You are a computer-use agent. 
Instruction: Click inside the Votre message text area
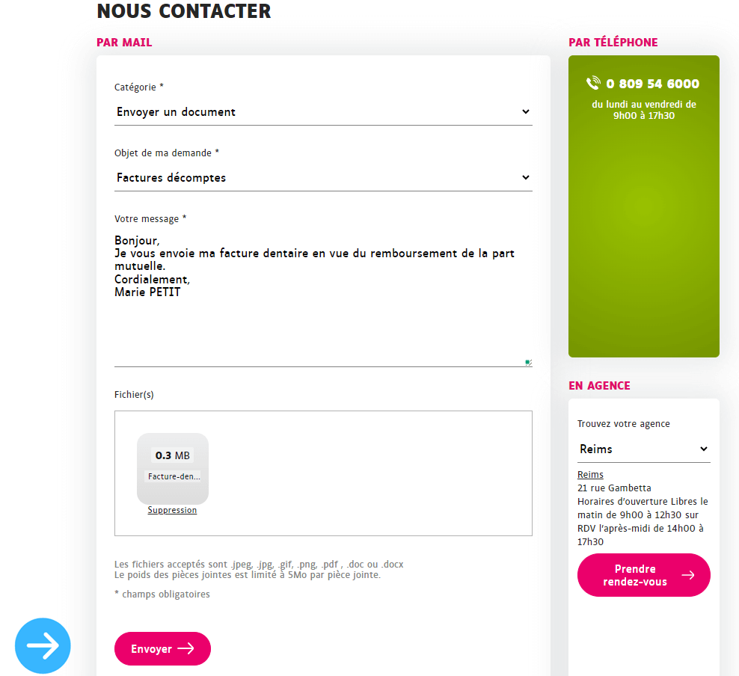pyautogui.click(x=322, y=299)
